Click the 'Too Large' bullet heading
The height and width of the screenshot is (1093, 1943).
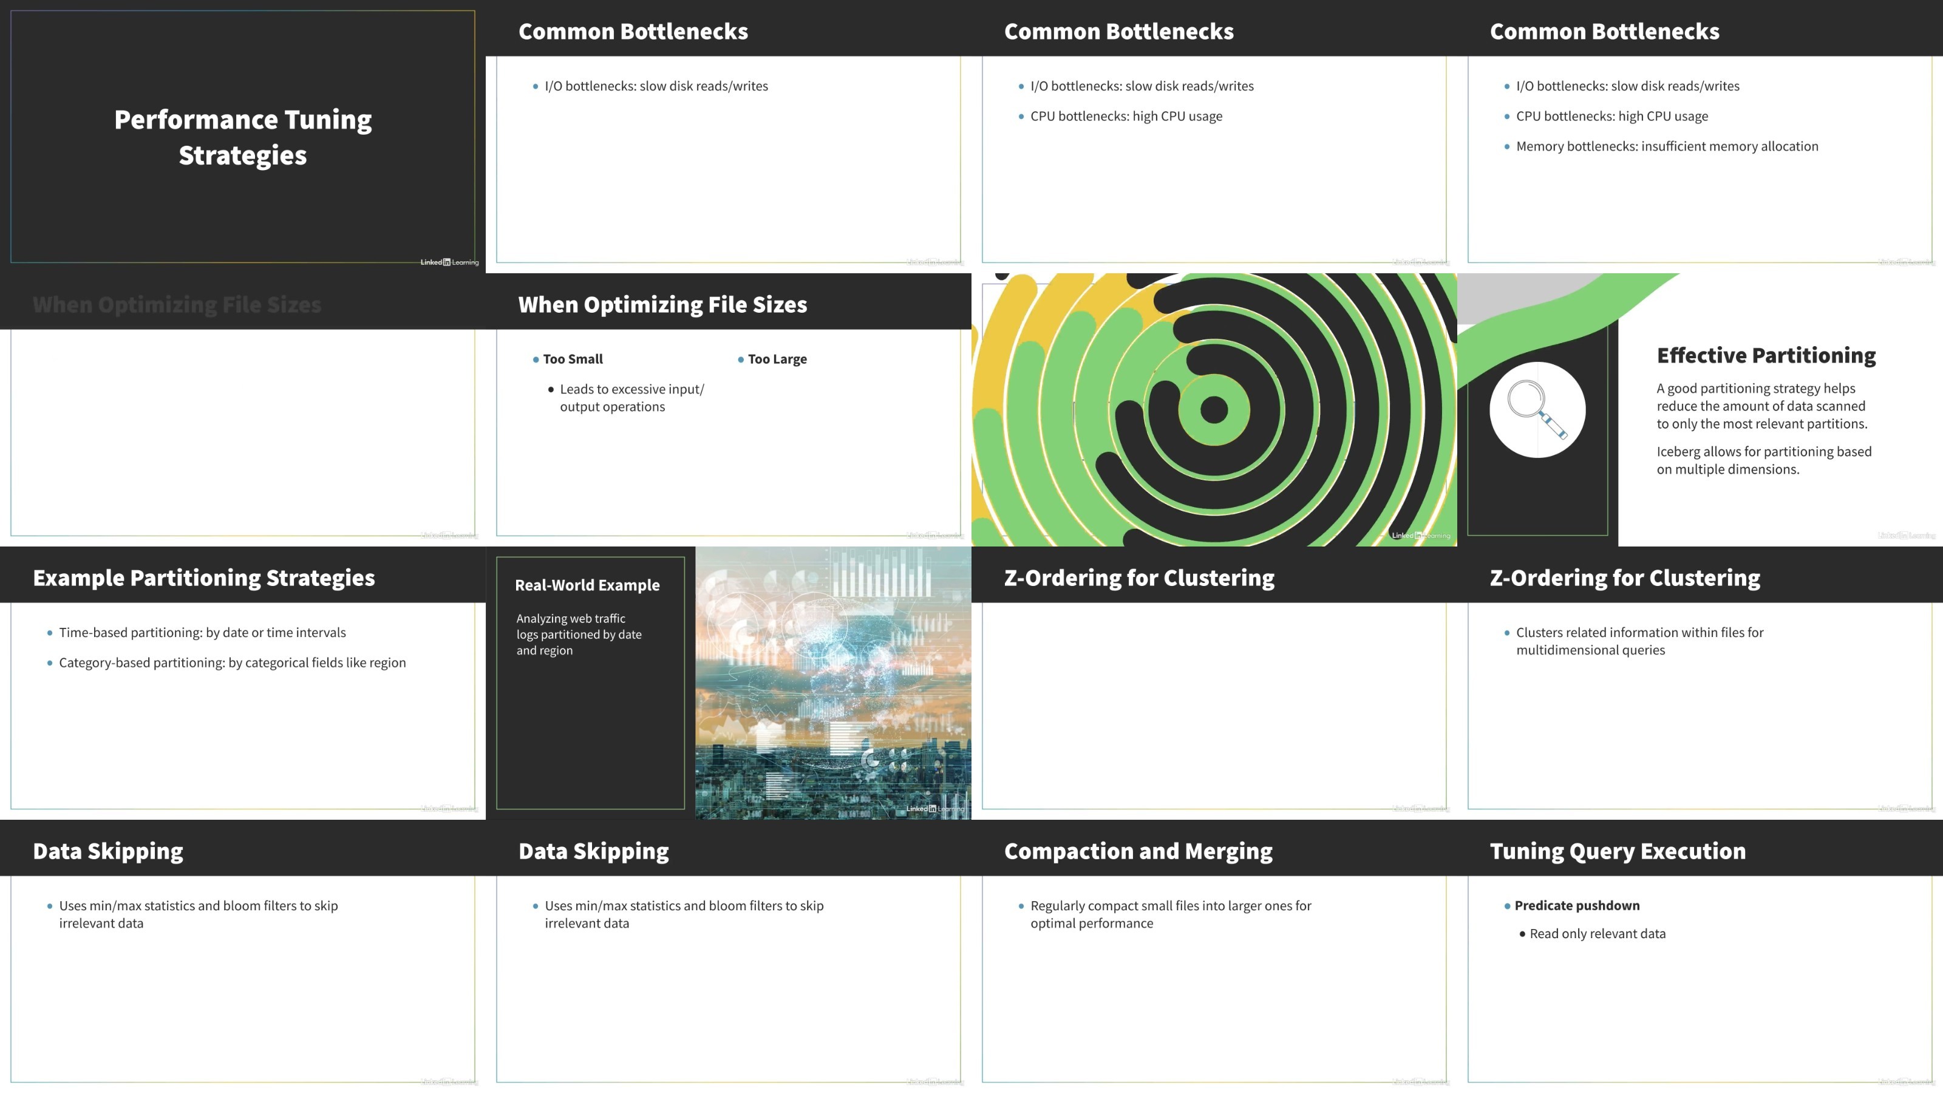777,359
